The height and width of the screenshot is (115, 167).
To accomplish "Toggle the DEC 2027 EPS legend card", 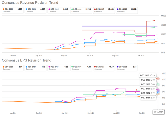I will 104,68.
